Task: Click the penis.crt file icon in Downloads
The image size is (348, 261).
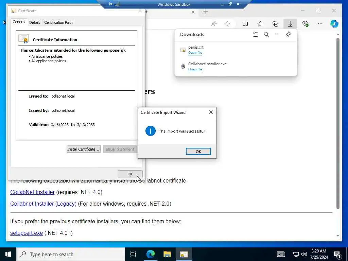Action: (182, 50)
